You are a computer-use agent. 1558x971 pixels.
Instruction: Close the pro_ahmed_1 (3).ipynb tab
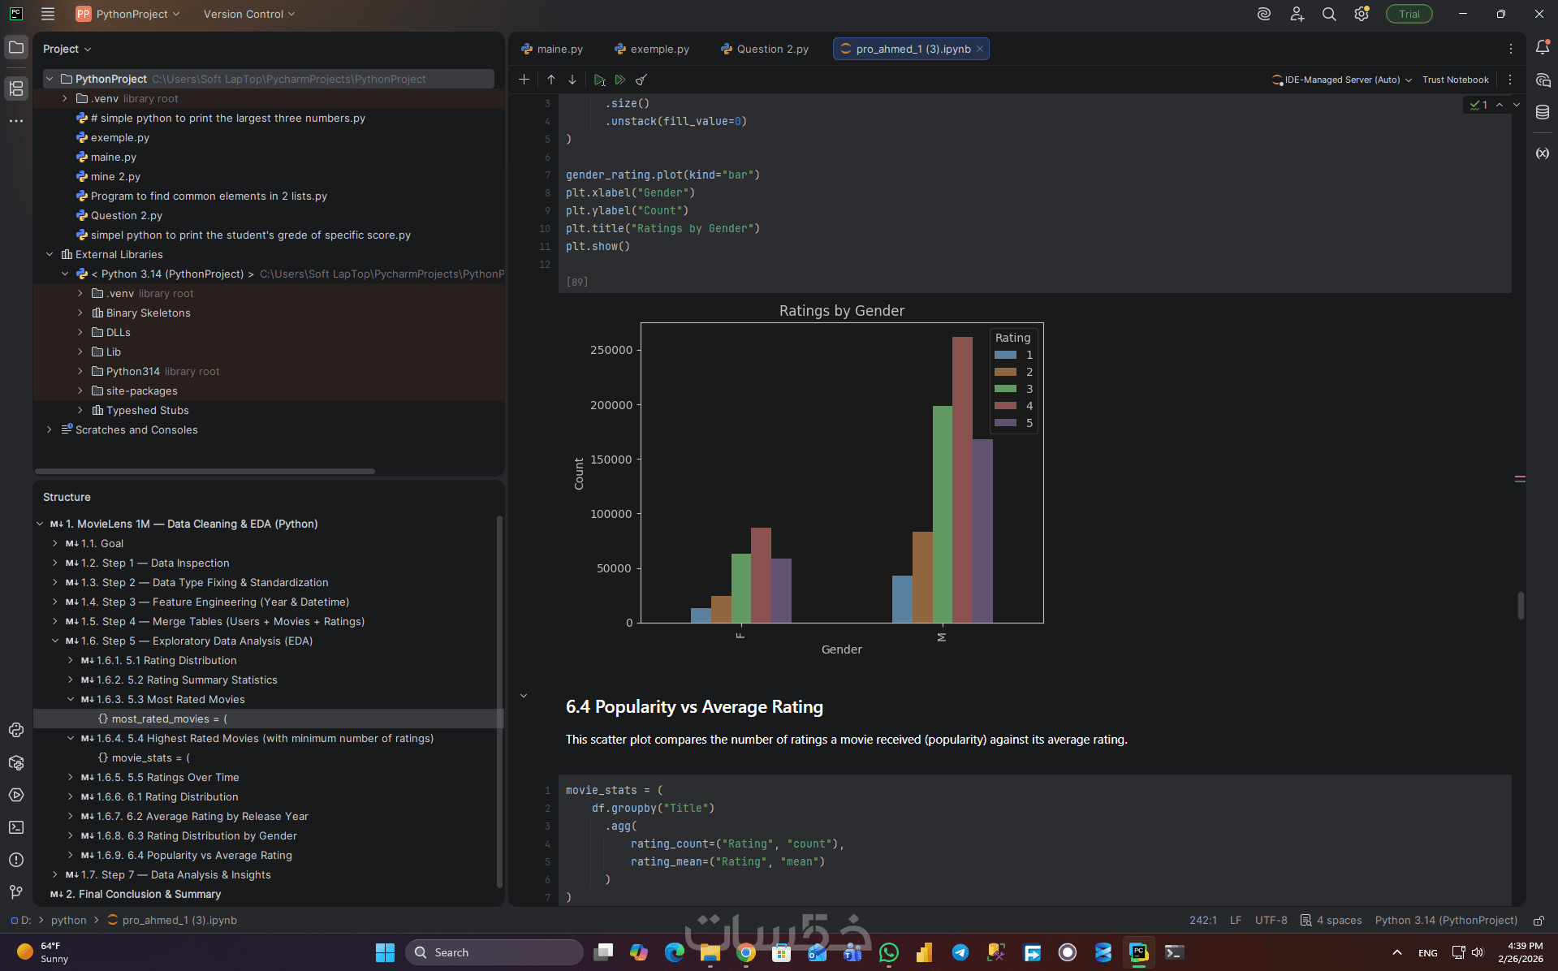point(980,49)
